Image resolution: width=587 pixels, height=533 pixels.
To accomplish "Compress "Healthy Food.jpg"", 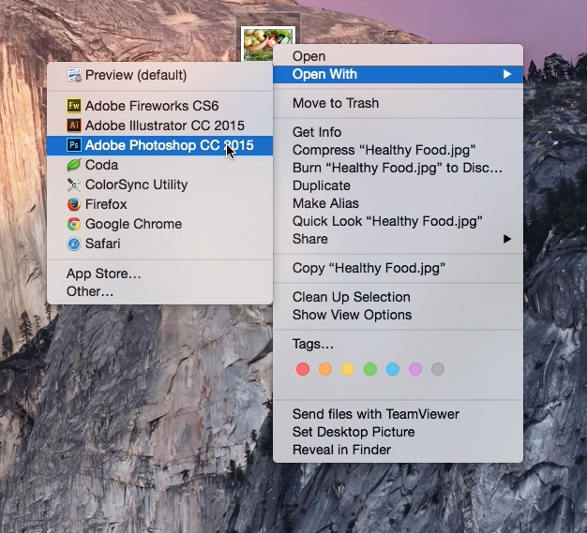I will (398, 150).
